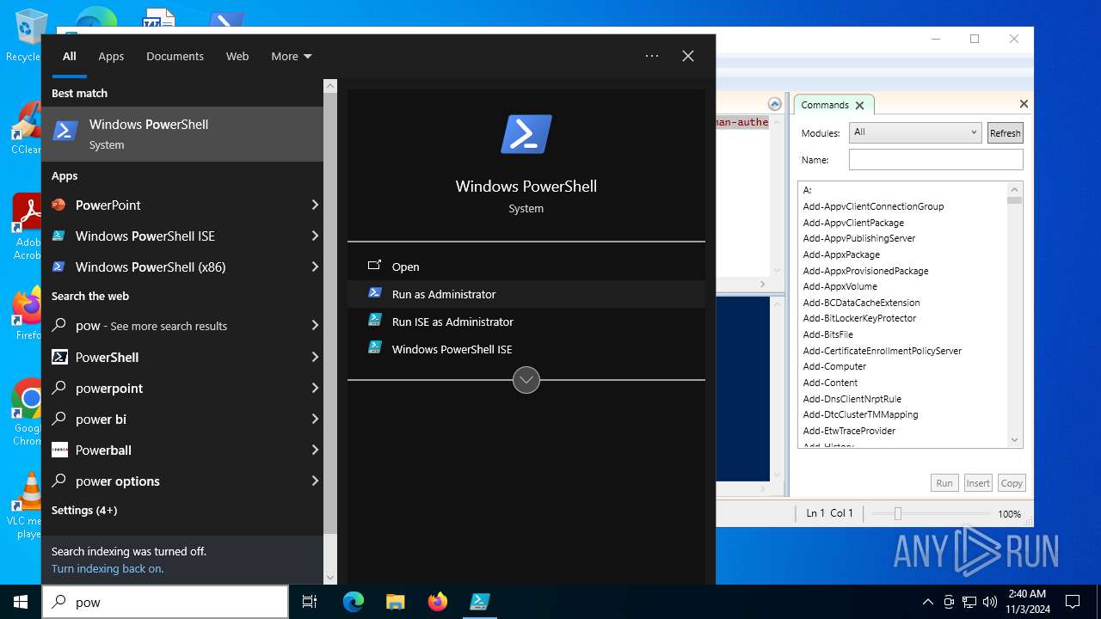1101x619 pixels.
Task: Launch Firefox from the taskbar
Action: [x=437, y=602]
